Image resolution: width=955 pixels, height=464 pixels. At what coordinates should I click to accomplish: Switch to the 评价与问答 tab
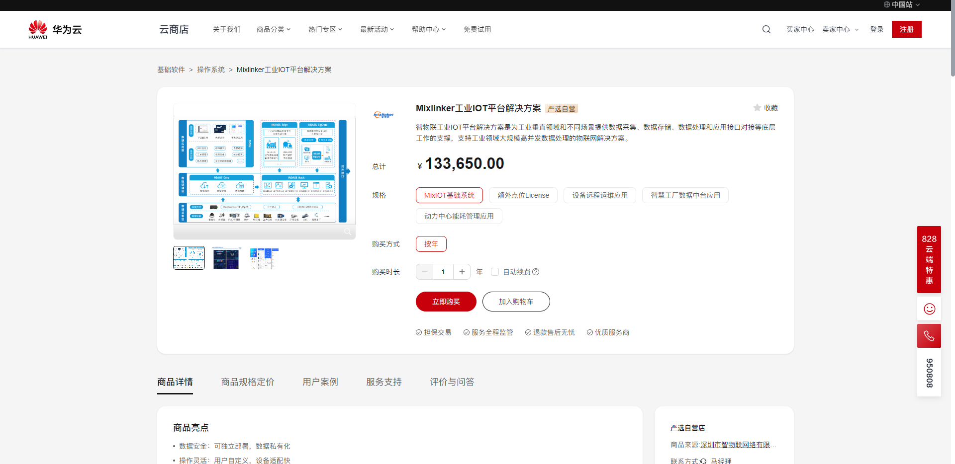point(452,382)
